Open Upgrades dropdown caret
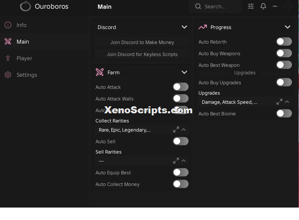The image size is (299, 220). (287, 102)
